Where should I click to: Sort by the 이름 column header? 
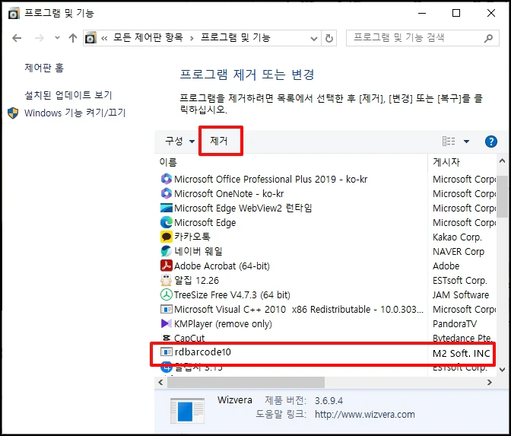tap(168, 162)
